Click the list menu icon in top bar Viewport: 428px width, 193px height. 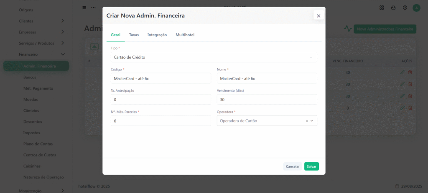click(x=84, y=8)
